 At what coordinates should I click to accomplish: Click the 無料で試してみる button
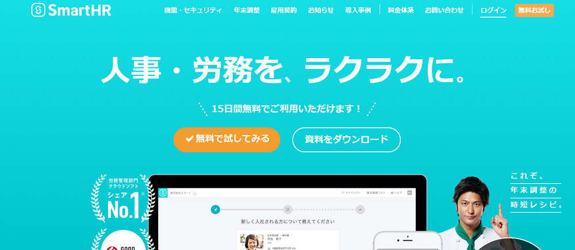(227, 139)
